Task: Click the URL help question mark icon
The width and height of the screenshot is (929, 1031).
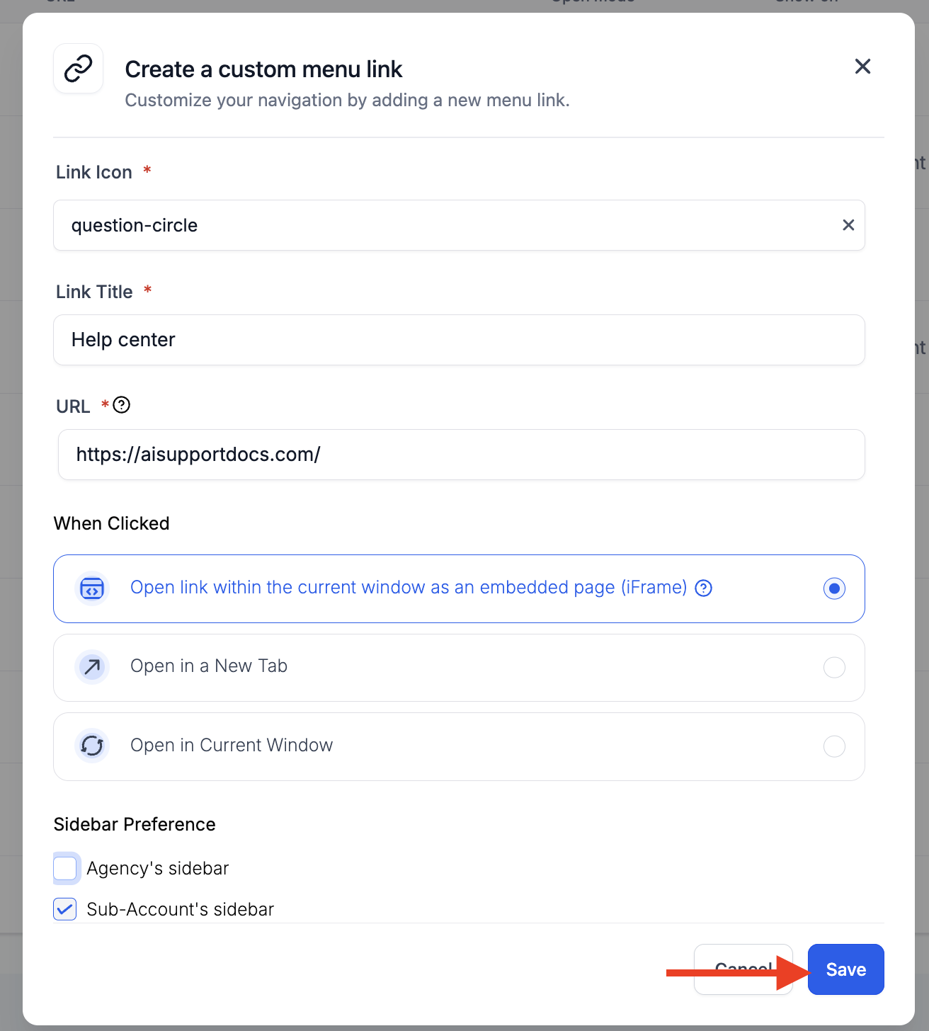Action: [x=122, y=405]
